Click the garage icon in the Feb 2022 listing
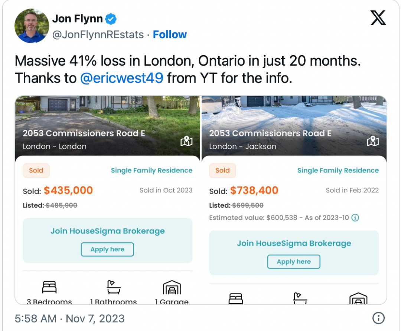This screenshot has height=331, width=401. 358,299
